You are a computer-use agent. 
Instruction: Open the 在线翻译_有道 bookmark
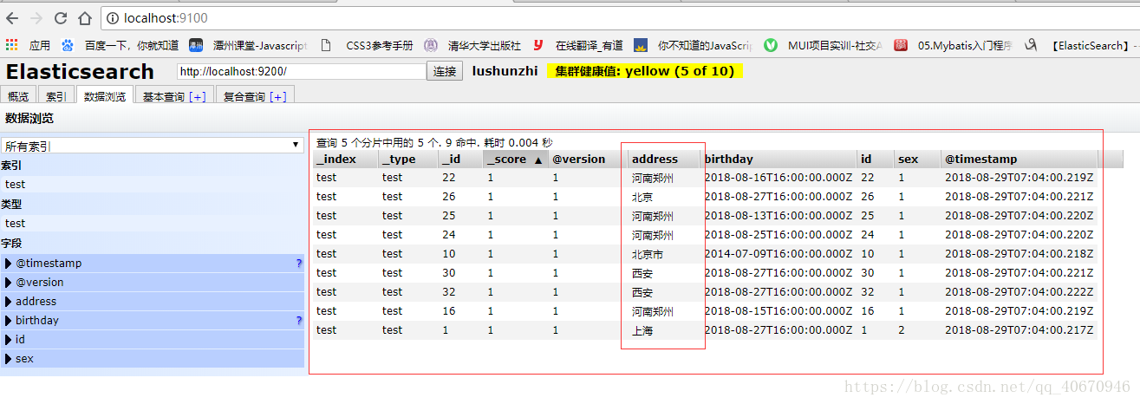click(577, 45)
